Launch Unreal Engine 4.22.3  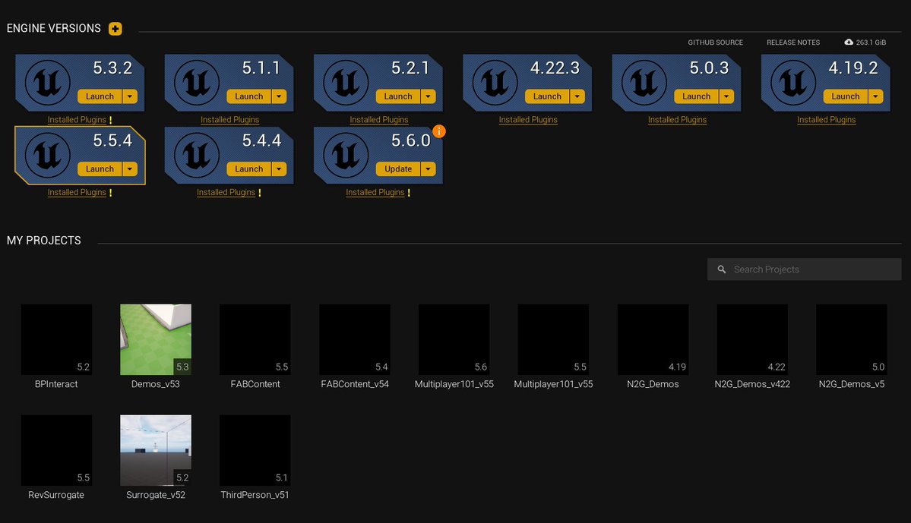[547, 96]
